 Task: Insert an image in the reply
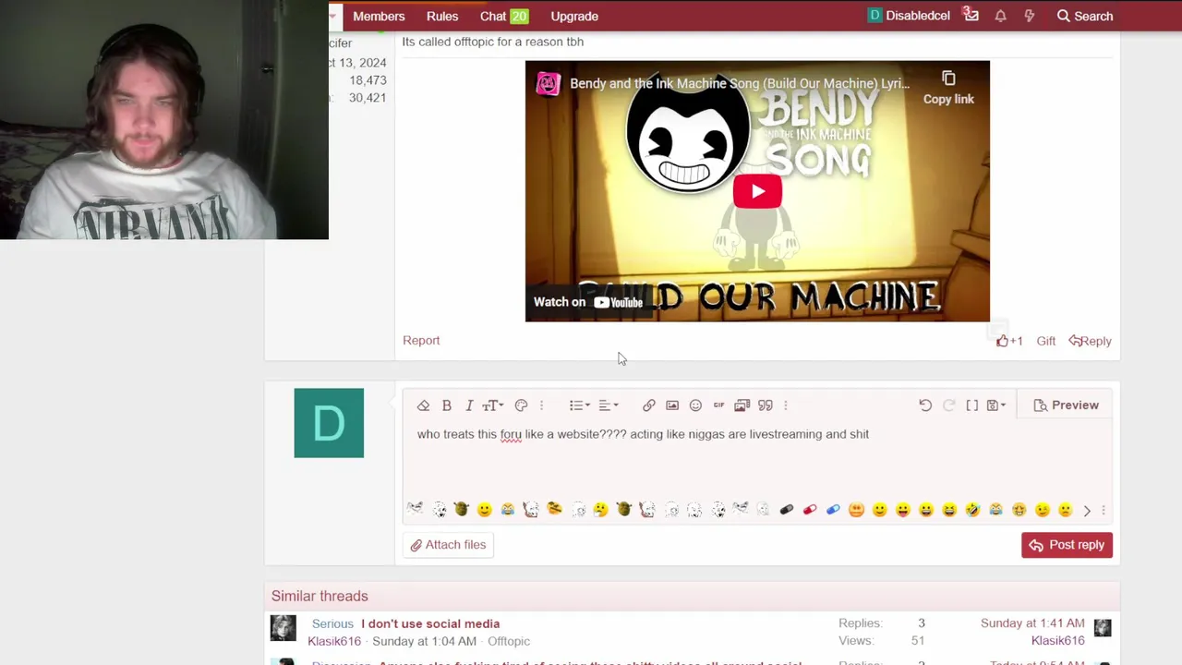click(672, 405)
